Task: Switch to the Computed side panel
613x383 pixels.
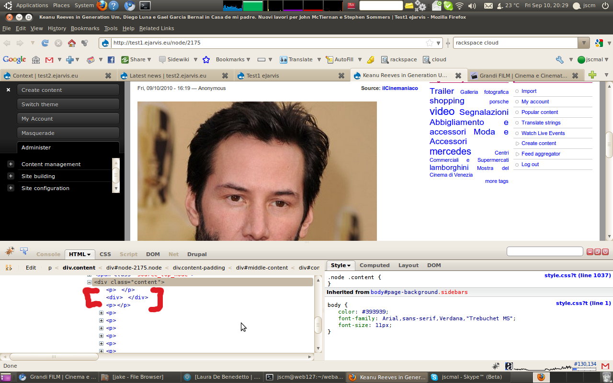Action: coord(375,265)
